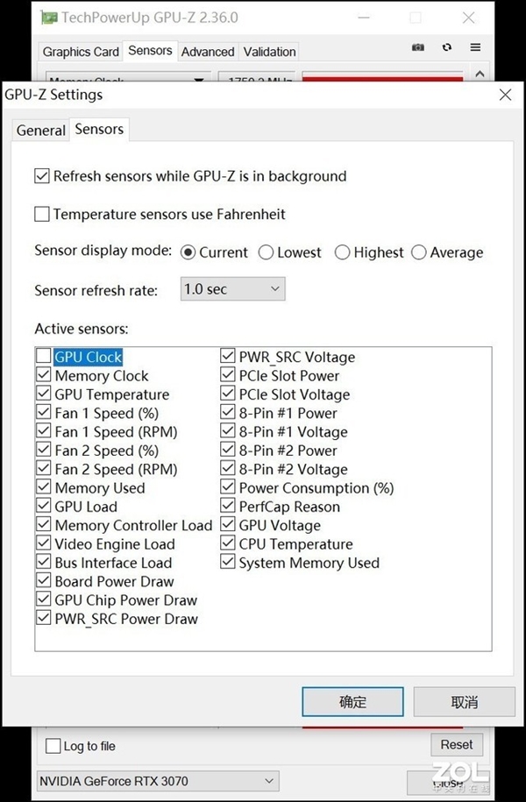Select Current sensor display mode

pos(188,252)
